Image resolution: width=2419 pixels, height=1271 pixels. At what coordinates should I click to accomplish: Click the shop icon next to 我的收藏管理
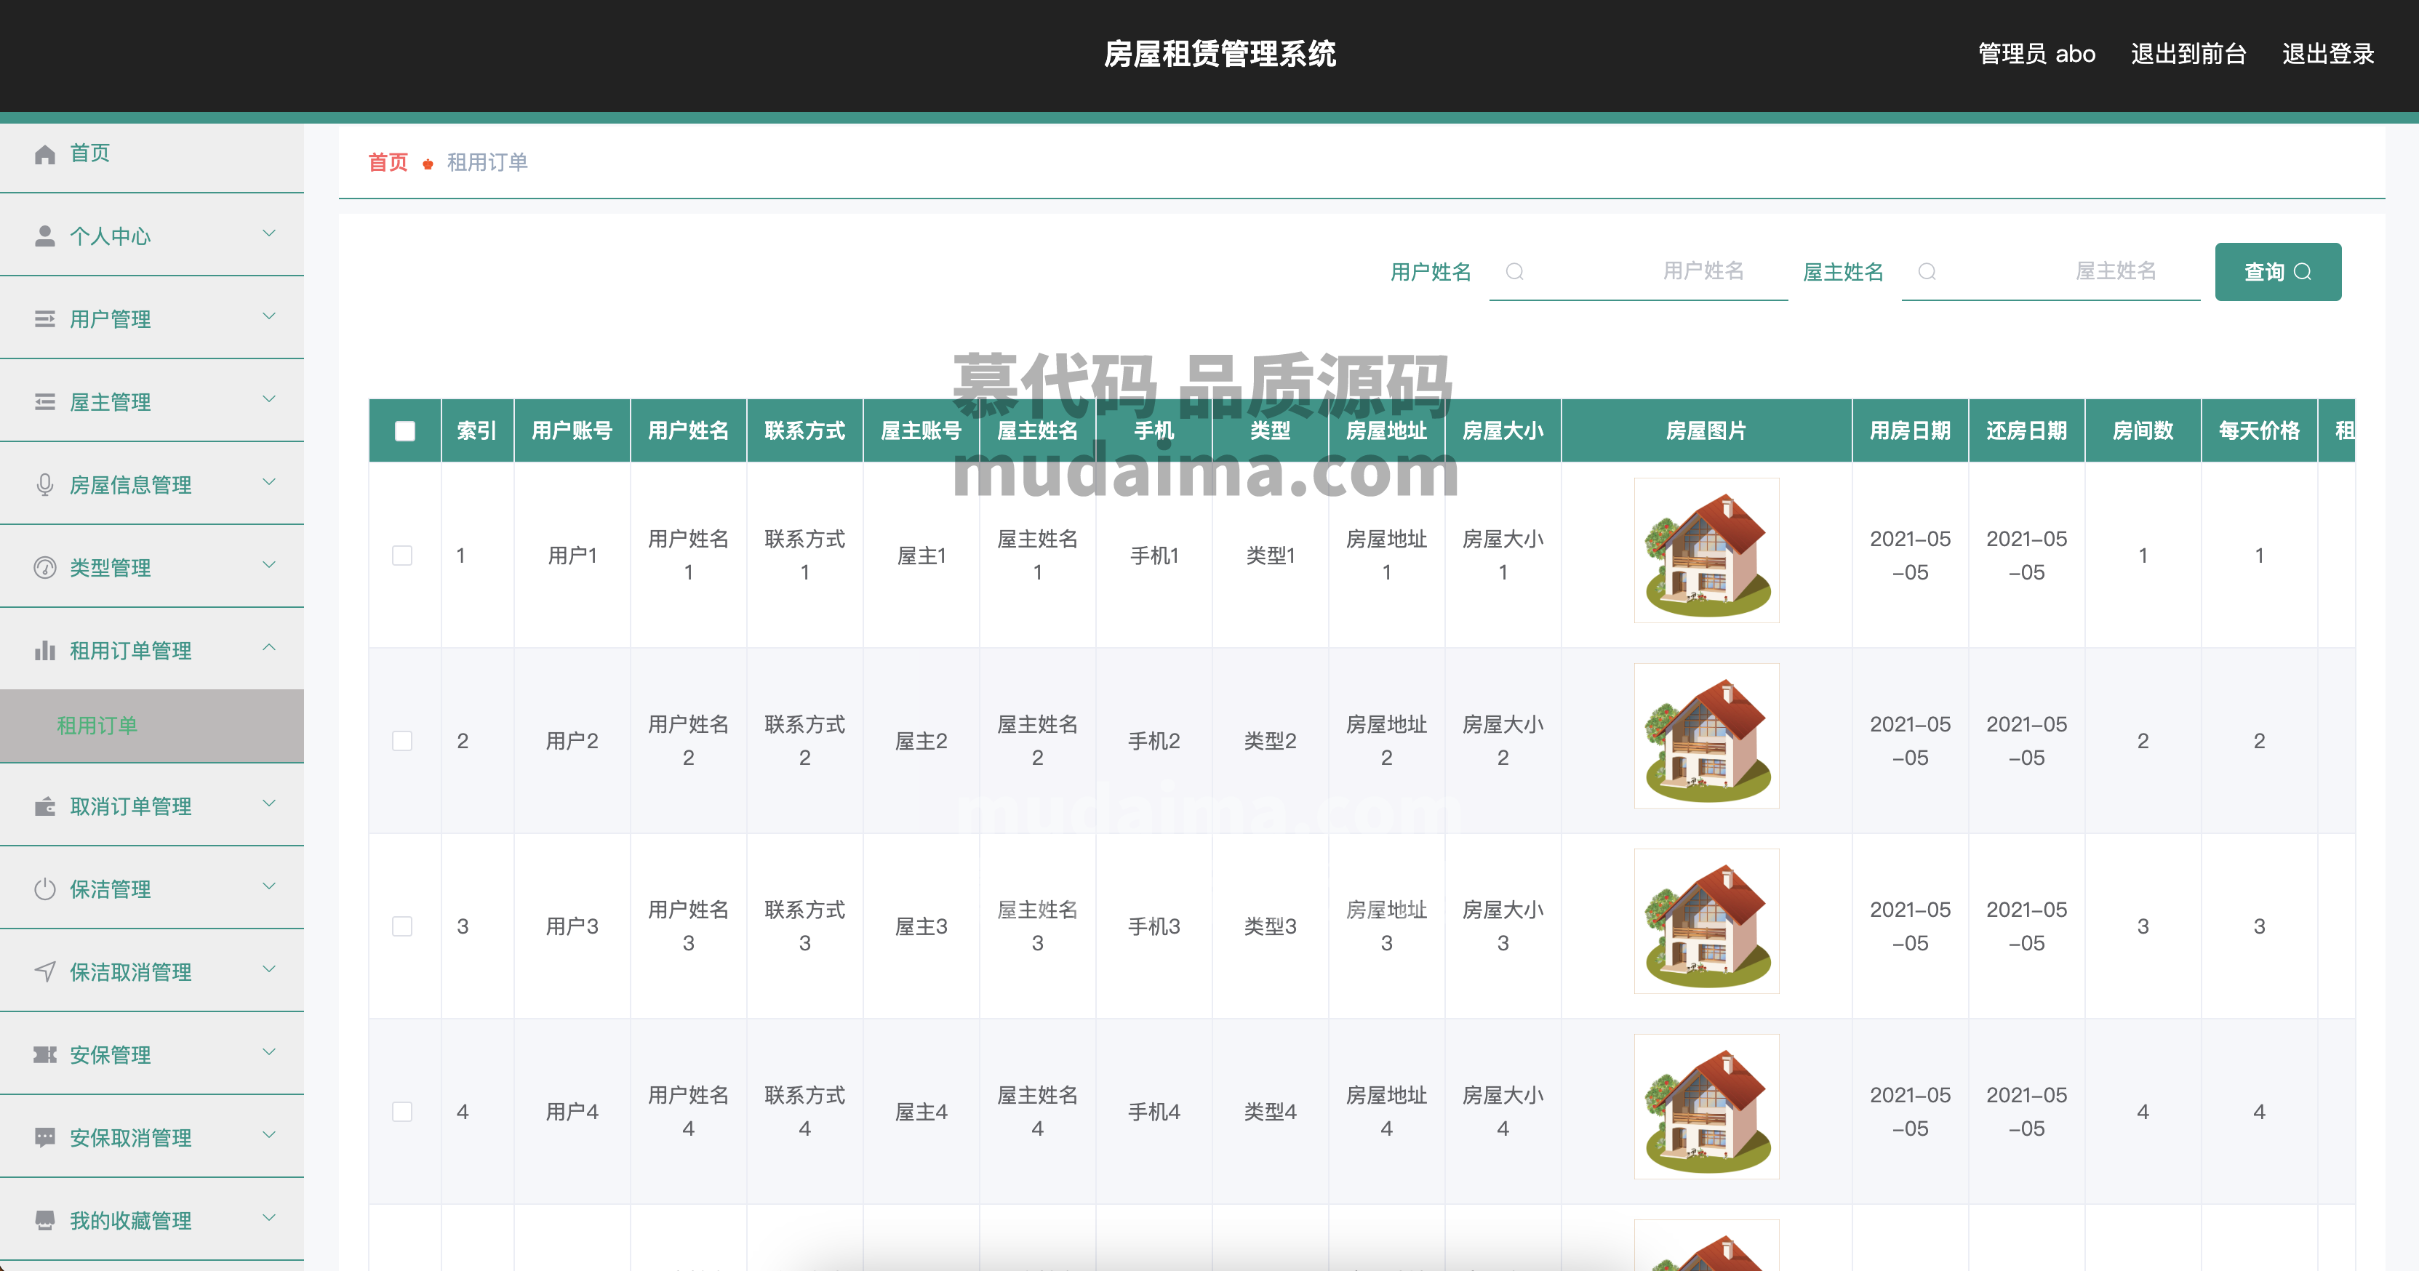pyautogui.click(x=44, y=1220)
